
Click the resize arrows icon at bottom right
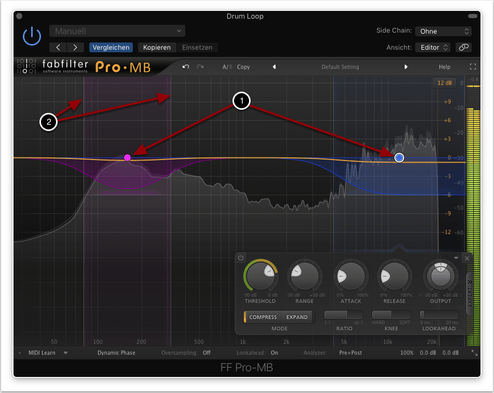pos(474,353)
